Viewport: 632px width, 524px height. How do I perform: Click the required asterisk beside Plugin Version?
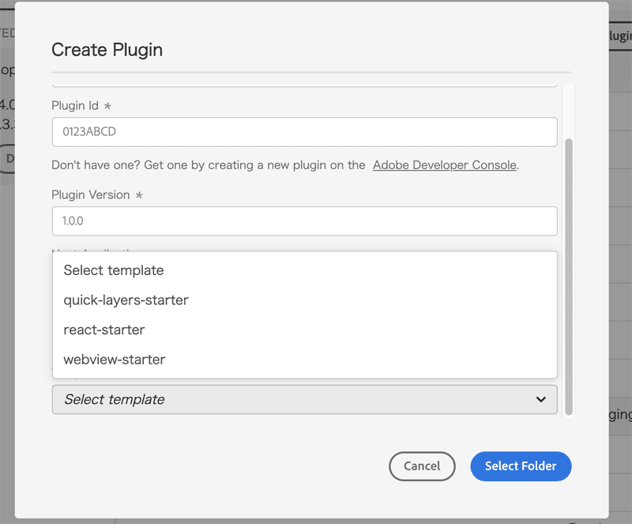[x=139, y=195]
